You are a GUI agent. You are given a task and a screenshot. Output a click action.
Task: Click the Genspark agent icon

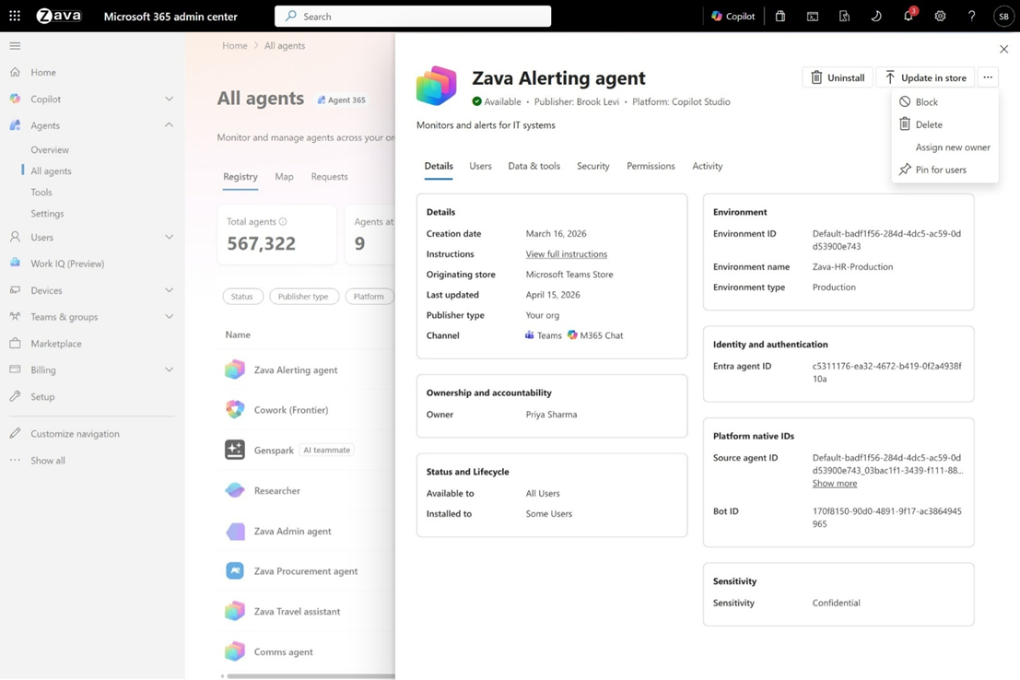(235, 450)
